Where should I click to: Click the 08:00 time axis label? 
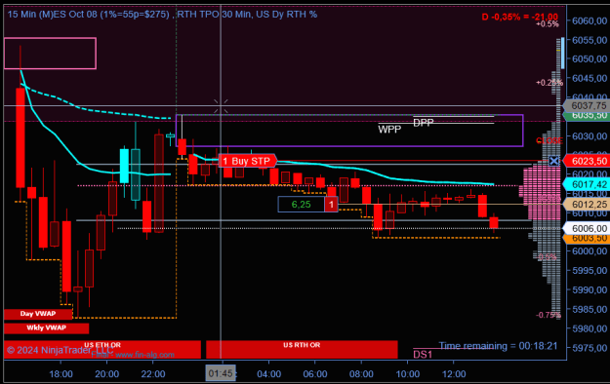[361, 374]
